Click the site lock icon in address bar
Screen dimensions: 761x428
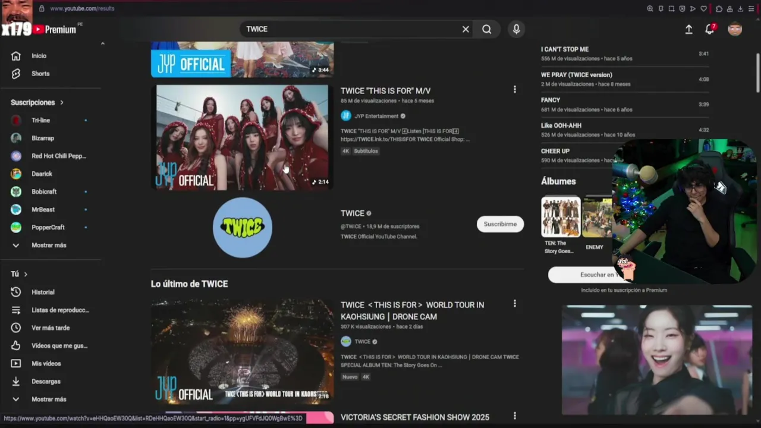point(42,9)
